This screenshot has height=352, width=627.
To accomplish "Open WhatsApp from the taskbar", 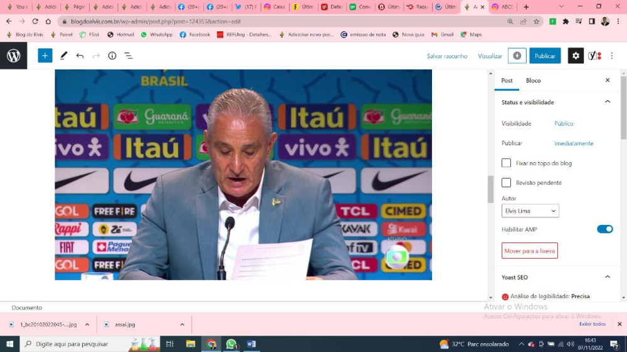I will pyautogui.click(x=231, y=344).
